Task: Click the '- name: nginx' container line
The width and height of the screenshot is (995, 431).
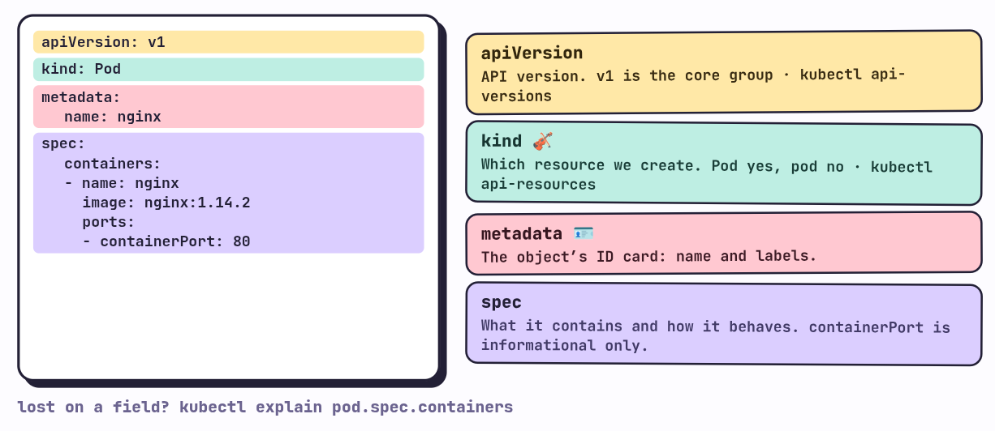Action: tap(122, 183)
